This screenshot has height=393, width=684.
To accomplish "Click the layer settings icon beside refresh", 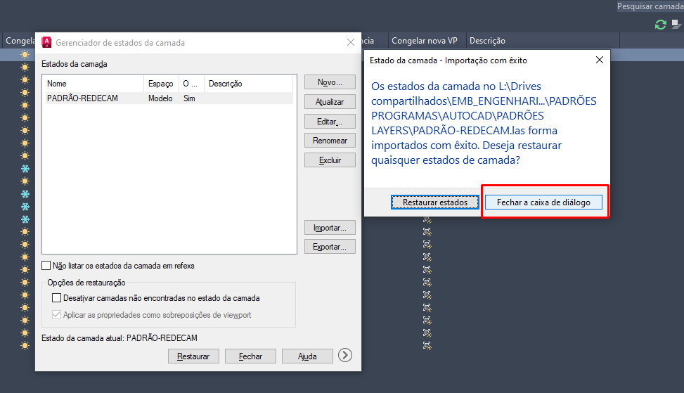I will point(676,24).
